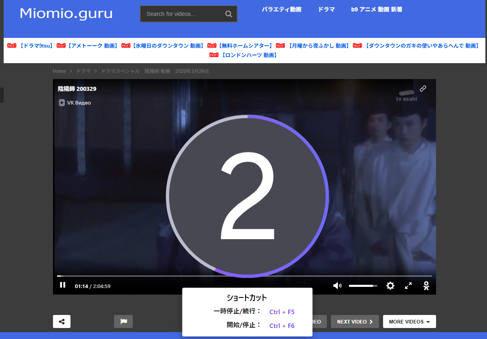This screenshot has height=339, width=487.
Task: Click the share icon button below video
Action: (x=62, y=321)
